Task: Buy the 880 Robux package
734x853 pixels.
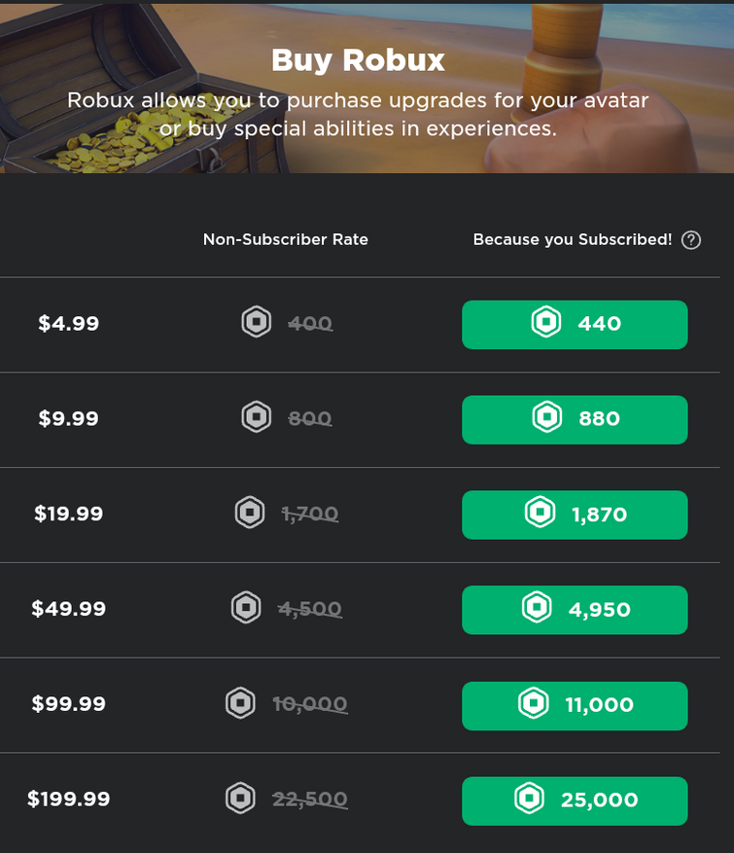Action: (575, 420)
